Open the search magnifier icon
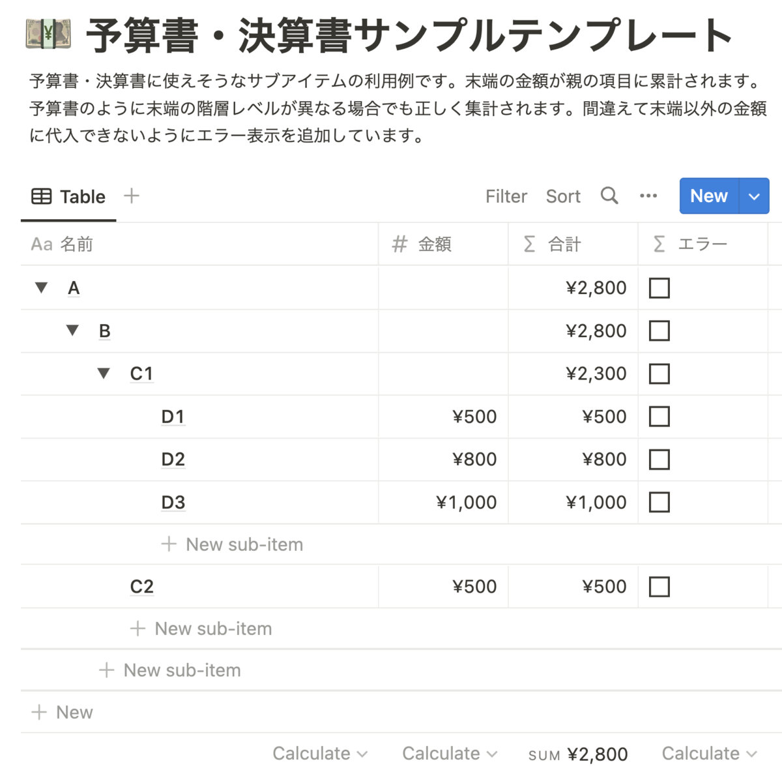 609,196
